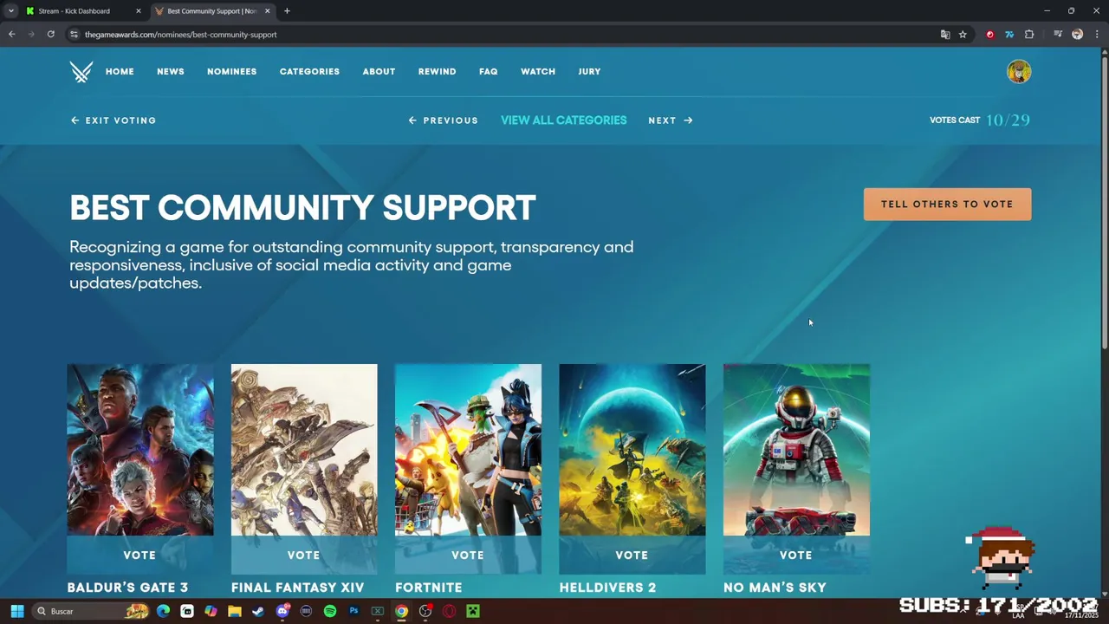Open the WATCH nav item

[x=538, y=72]
